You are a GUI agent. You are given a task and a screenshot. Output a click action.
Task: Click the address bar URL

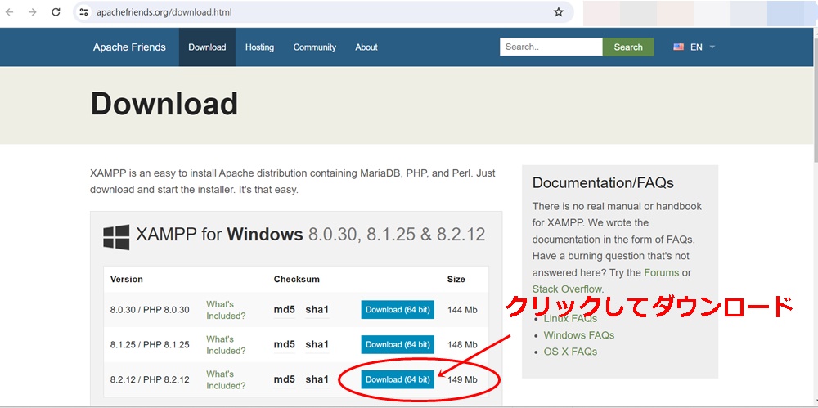coord(164,12)
